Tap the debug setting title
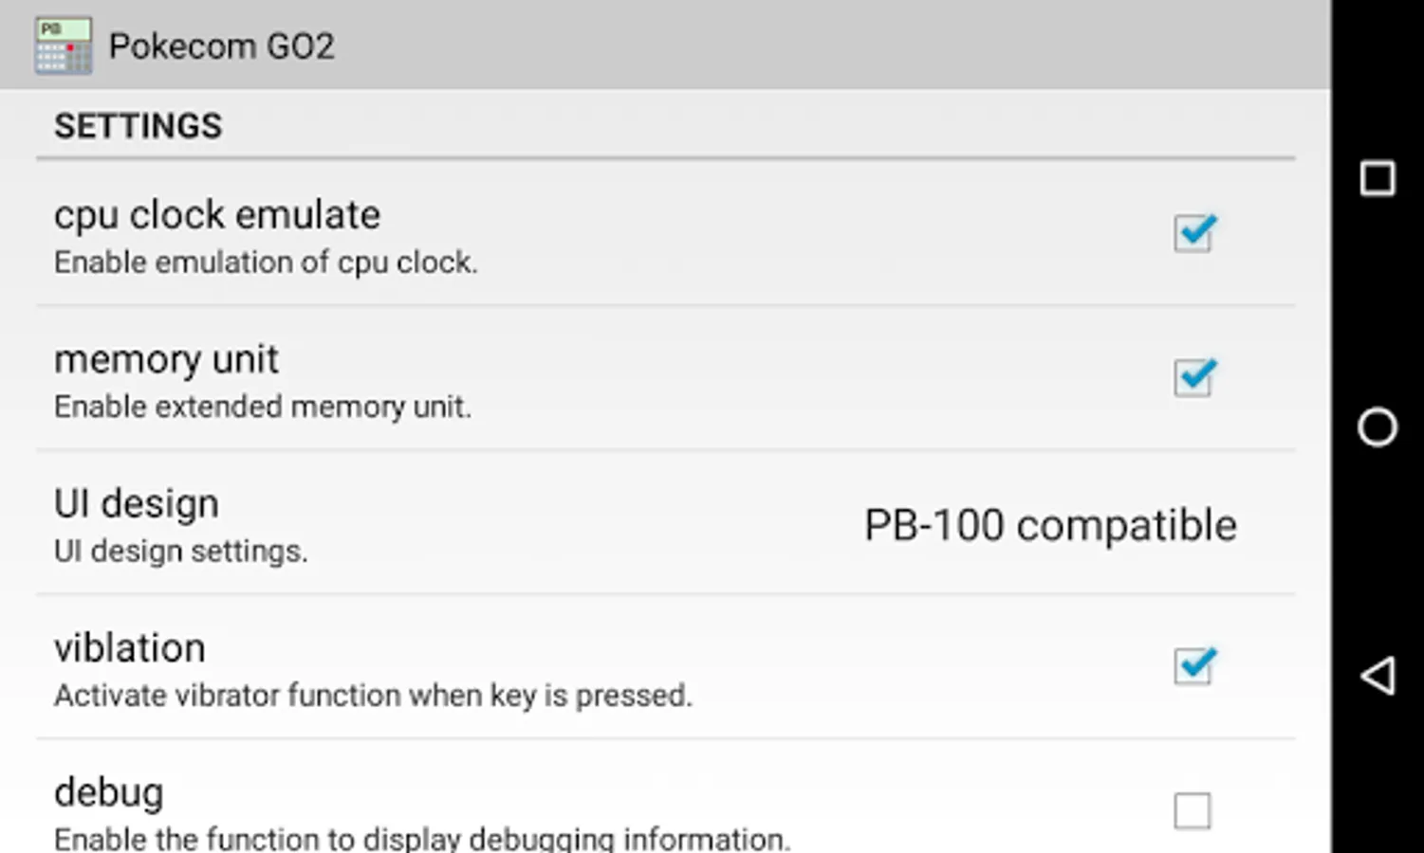The height and width of the screenshot is (853, 1424). pos(108,793)
